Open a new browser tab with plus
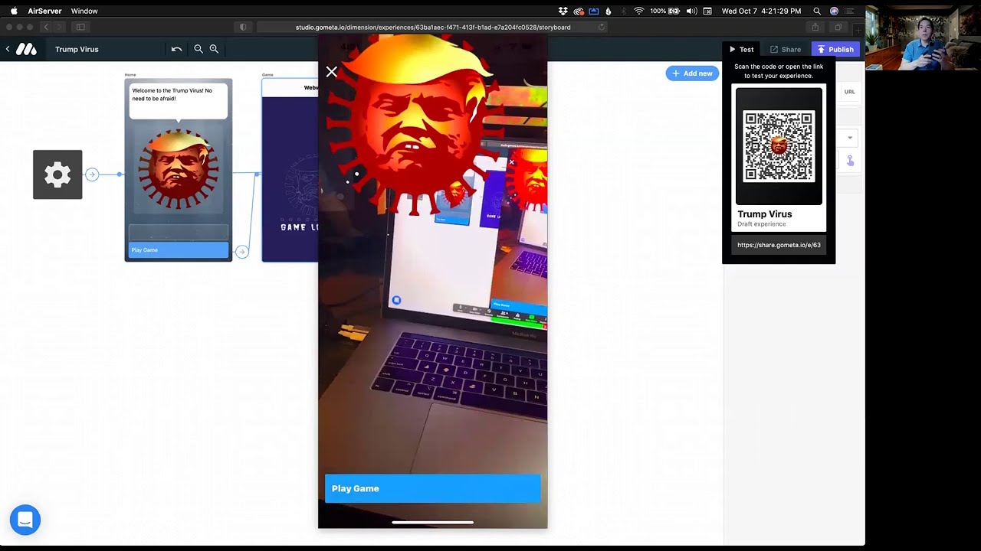This screenshot has width=981, height=551. click(858, 31)
